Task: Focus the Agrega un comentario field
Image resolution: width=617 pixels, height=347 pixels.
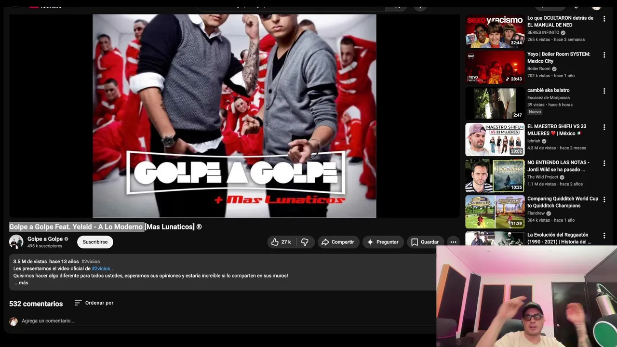Action: tap(228, 321)
